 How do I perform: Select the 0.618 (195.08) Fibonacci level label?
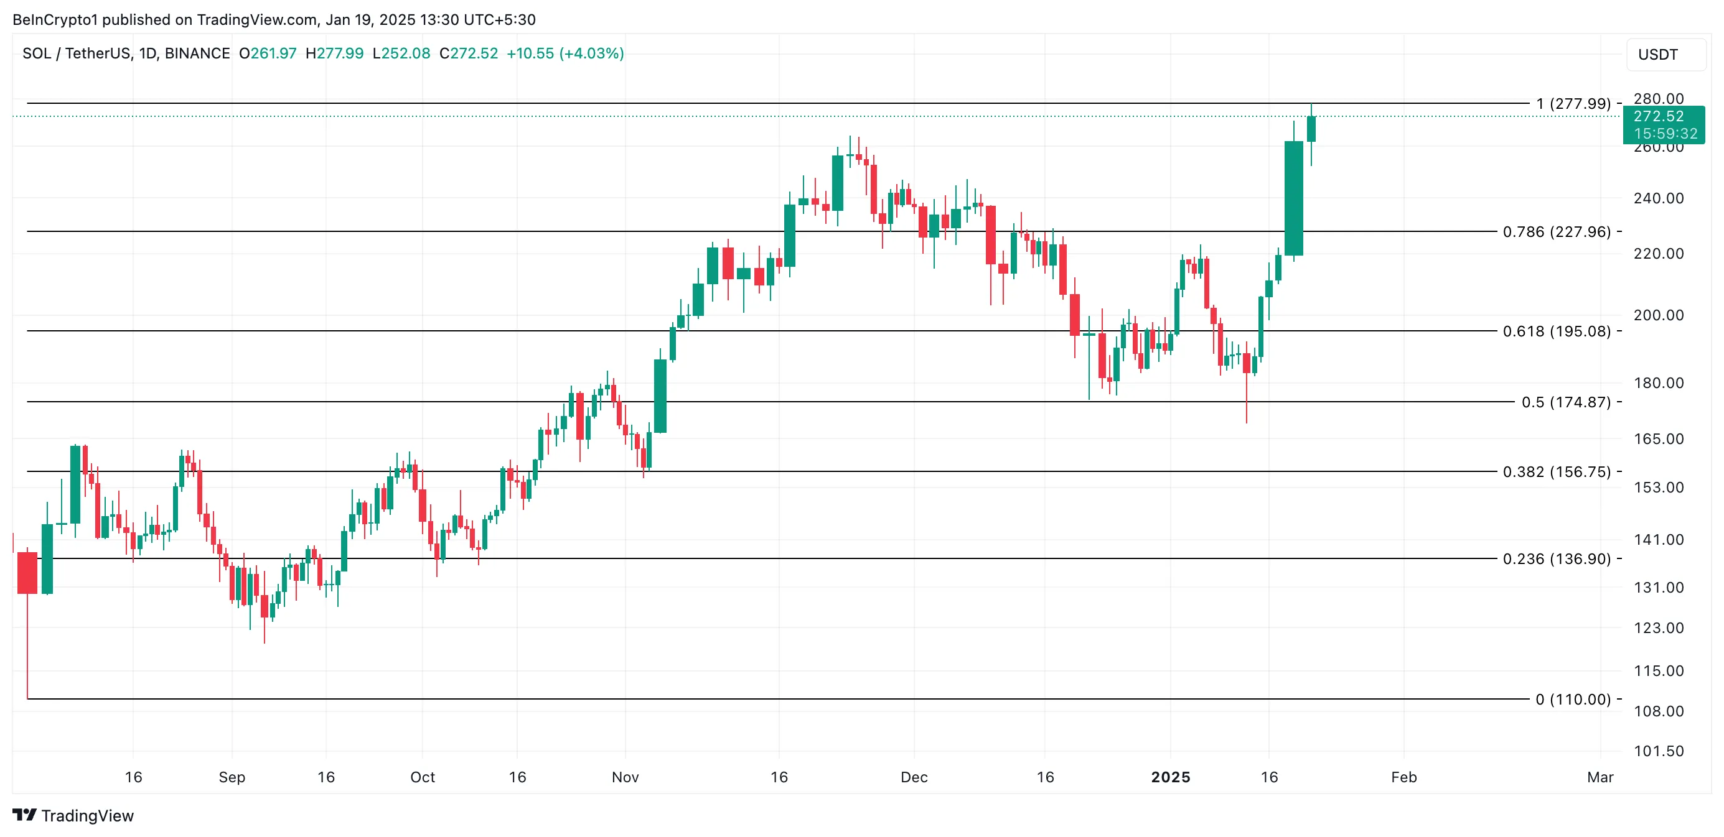(1556, 331)
